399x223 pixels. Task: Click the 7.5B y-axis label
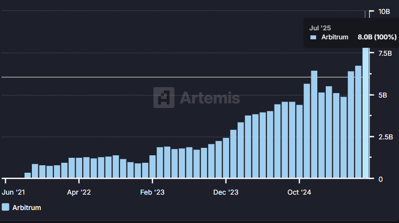tap(385, 53)
